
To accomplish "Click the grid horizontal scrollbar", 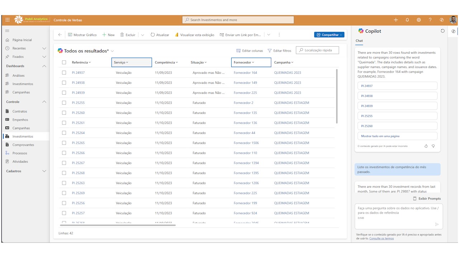I will point(118,225).
